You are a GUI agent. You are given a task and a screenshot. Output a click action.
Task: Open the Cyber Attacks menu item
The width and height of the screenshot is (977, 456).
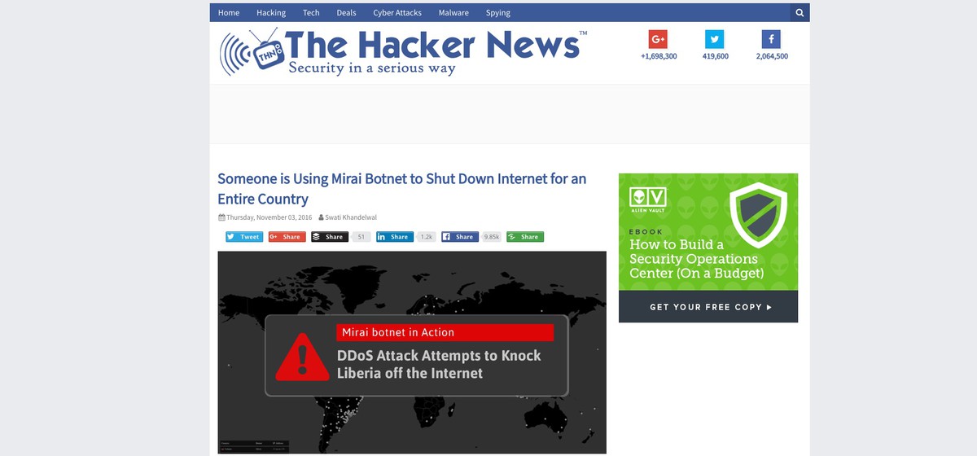(x=397, y=13)
